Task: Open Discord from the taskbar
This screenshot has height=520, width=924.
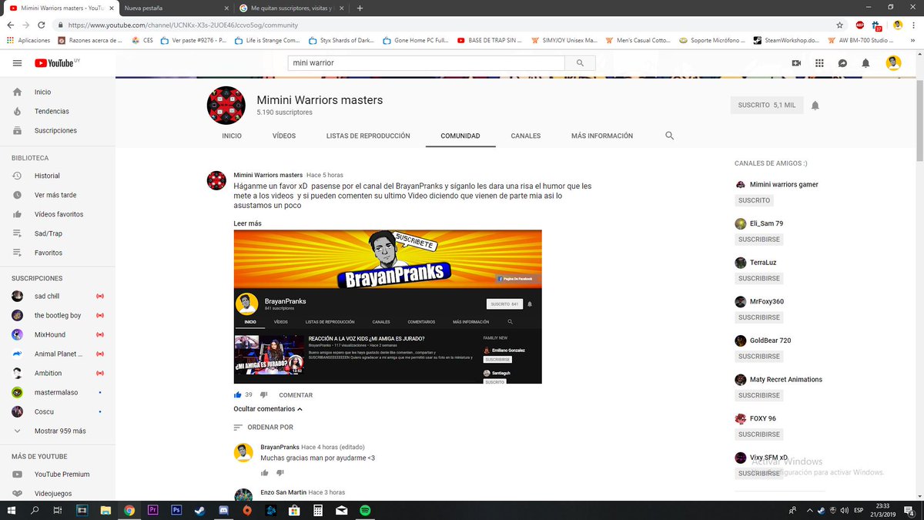Action: [x=223, y=510]
